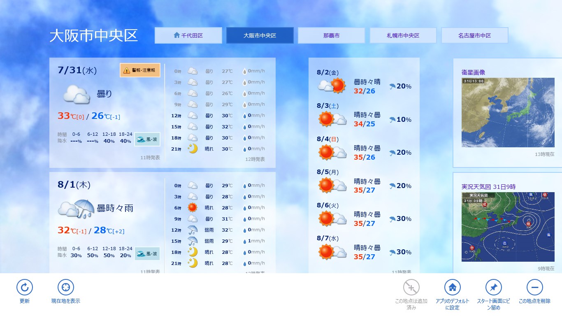The height and width of the screenshot is (316, 562).
Task: Click the 実況天気図 31日9時 heading link
Action: [x=489, y=187]
